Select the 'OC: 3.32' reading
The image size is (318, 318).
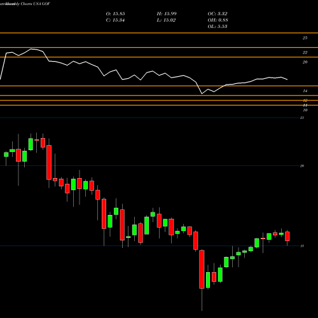click(x=218, y=14)
